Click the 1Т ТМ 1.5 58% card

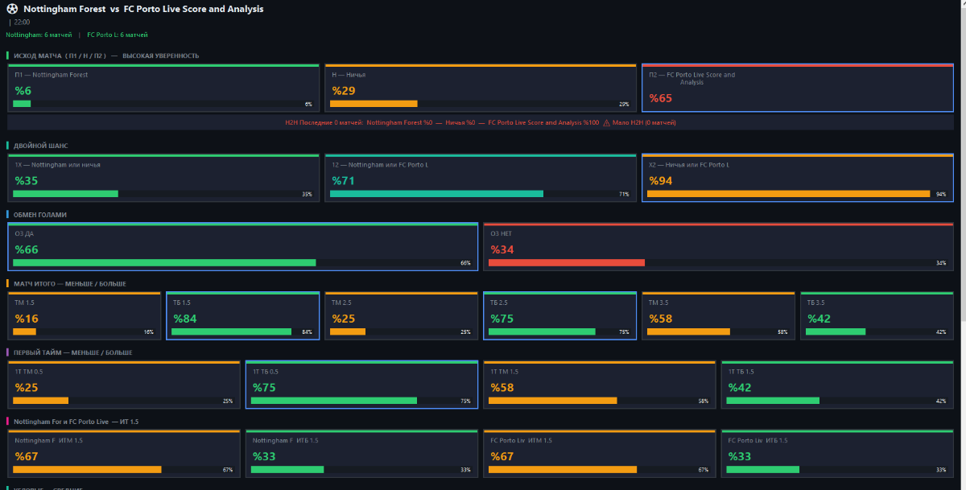click(x=599, y=385)
